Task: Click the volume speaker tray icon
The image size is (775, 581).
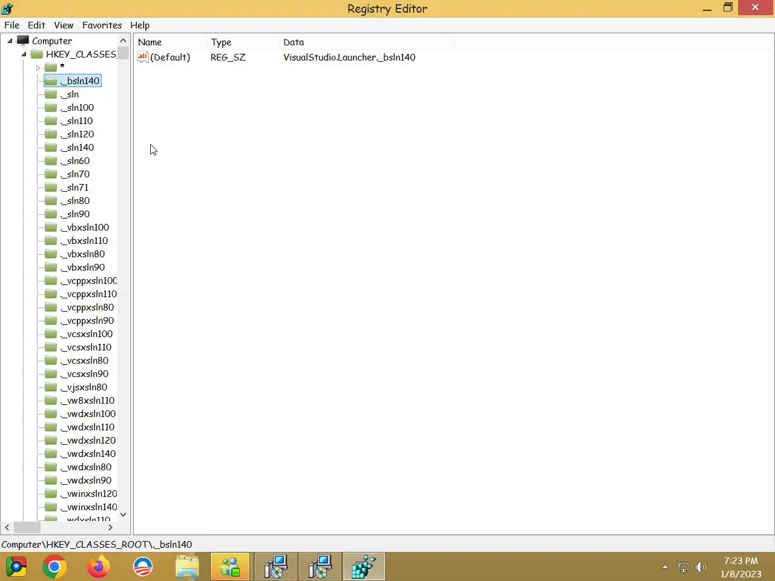Action: click(701, 567)
